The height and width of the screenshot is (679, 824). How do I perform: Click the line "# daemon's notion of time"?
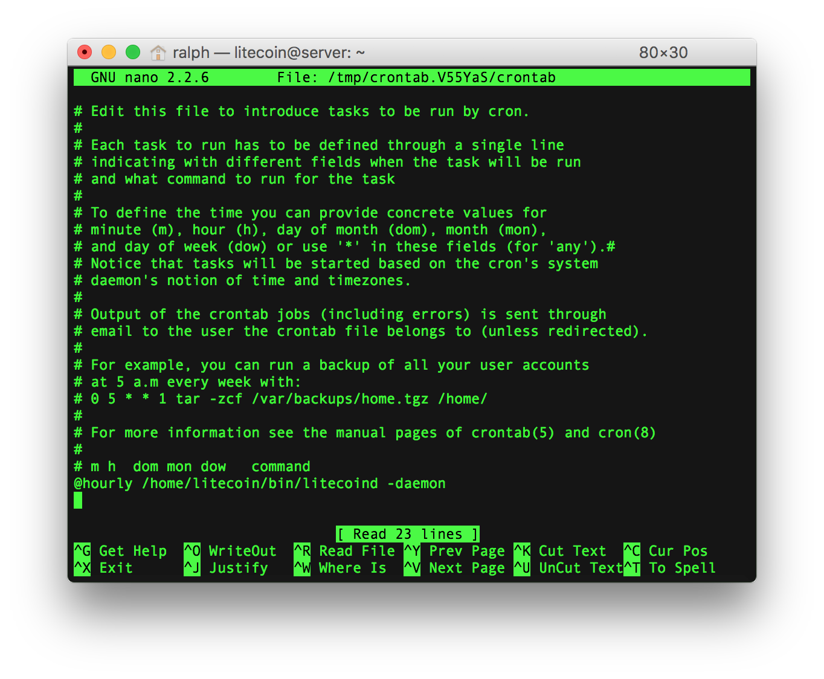click(242, 280)
